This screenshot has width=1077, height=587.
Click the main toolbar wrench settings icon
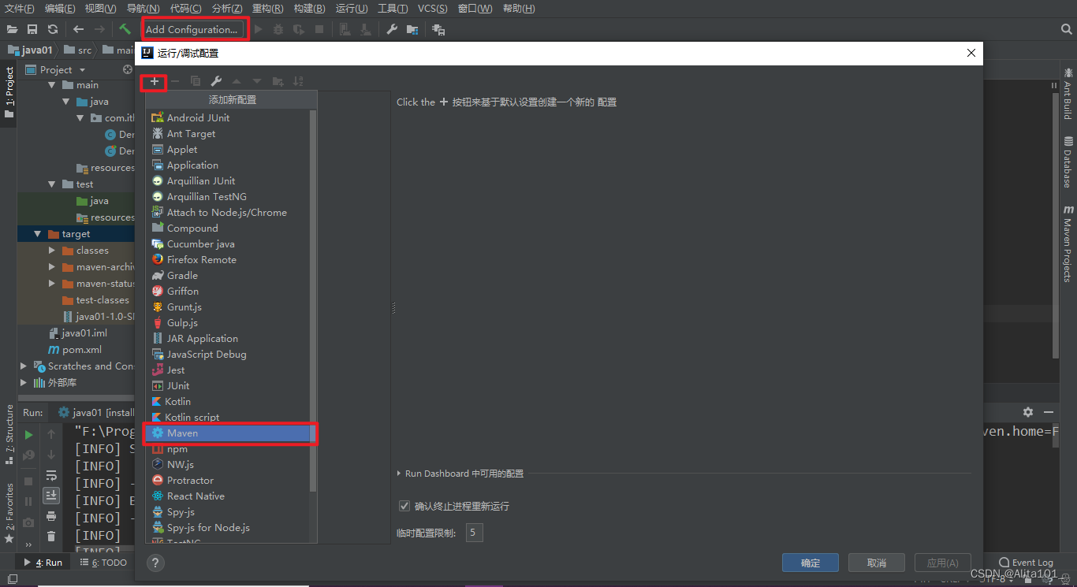pos(392,29)
